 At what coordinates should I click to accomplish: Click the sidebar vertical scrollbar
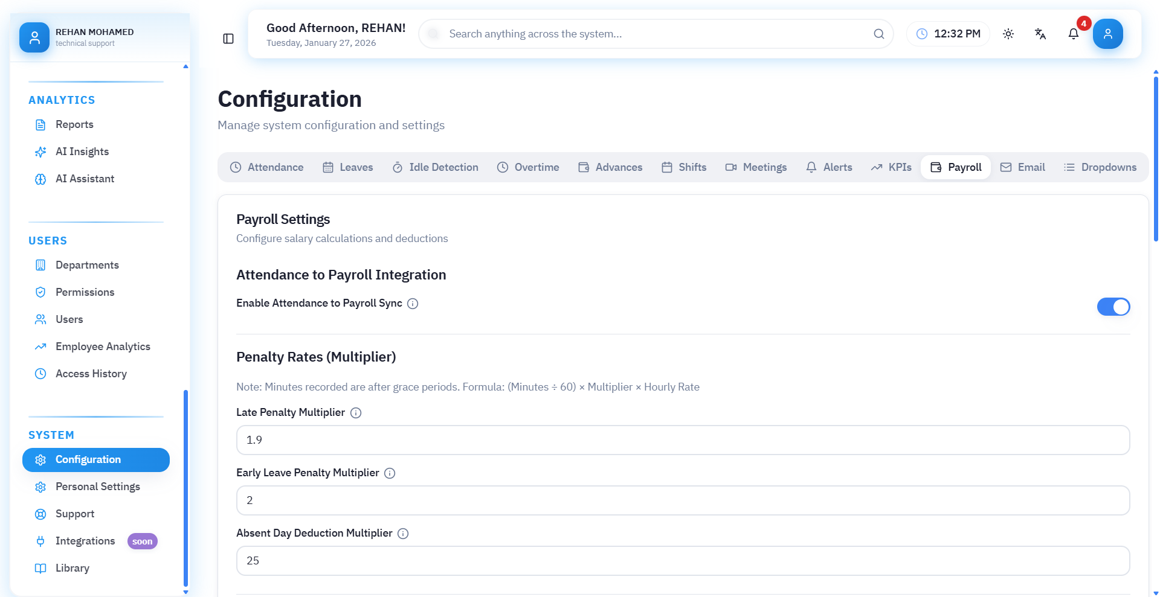click(x=185, y=488)
